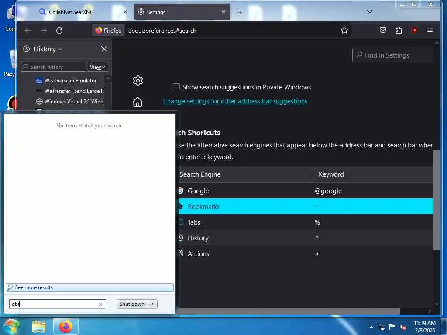The image size is (447, 335).
Task: Click the uBlock Origin toolbar icon
Action: coord(414,30)
